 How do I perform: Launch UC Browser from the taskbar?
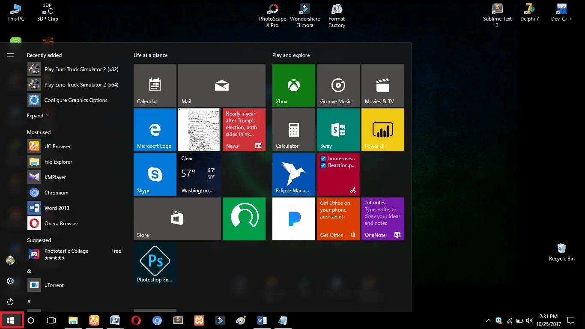(x=94, y=320)
